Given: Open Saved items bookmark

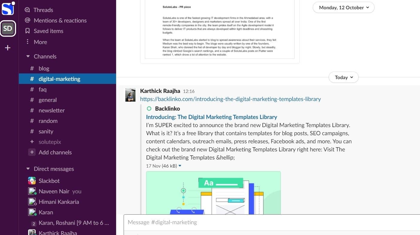Looking at the screenshot, I should [48, 31].
